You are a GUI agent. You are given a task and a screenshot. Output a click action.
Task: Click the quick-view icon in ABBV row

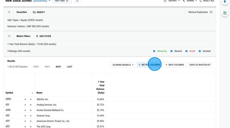coord(25,99)
